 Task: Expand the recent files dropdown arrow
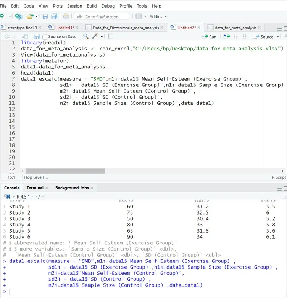pyautogui.click(x=36, y=16)
